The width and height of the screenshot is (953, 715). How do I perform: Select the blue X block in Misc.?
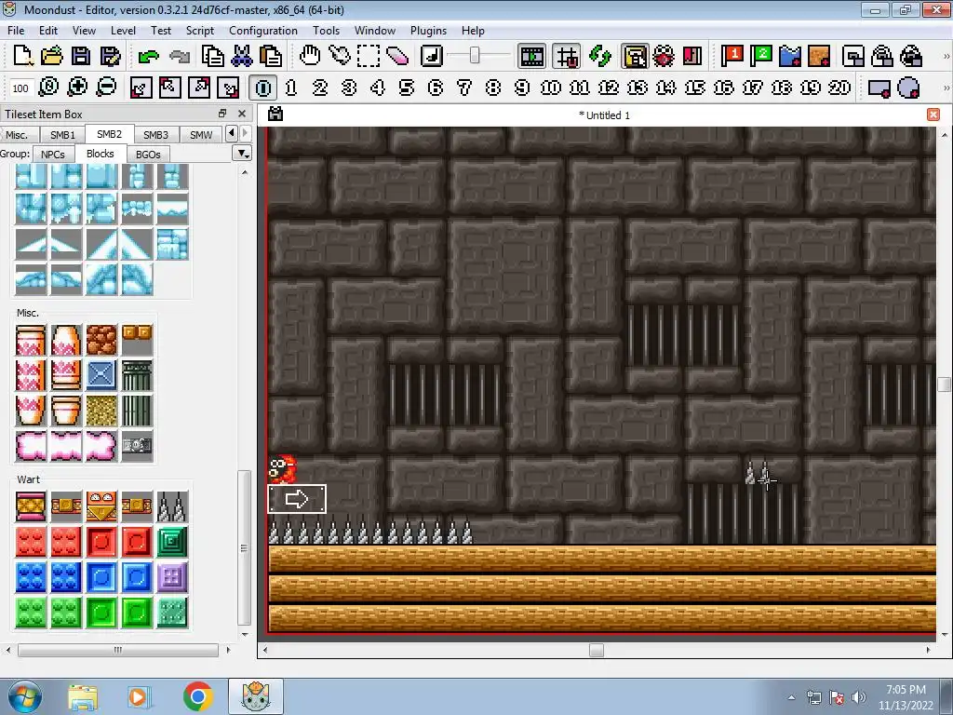[101, 374]
